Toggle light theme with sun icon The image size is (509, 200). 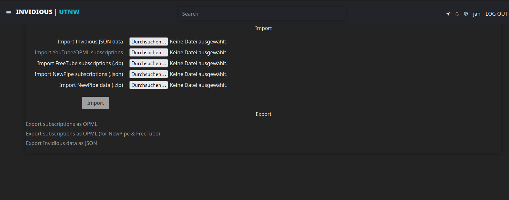pyautogui.click(x=448, y=14)
